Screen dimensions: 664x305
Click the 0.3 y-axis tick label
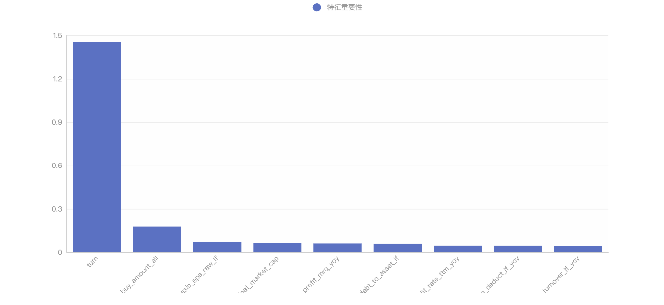click(x=57, y=209)
